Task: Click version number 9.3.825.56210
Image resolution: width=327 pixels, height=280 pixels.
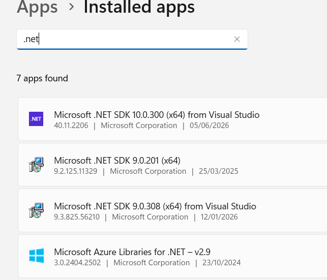Action: pos(77,217)
